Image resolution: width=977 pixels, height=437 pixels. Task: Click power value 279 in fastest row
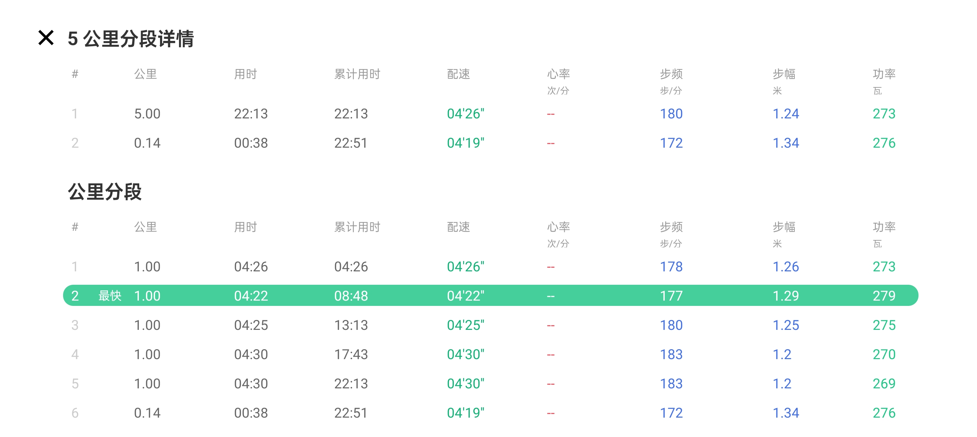click(884, 296)
